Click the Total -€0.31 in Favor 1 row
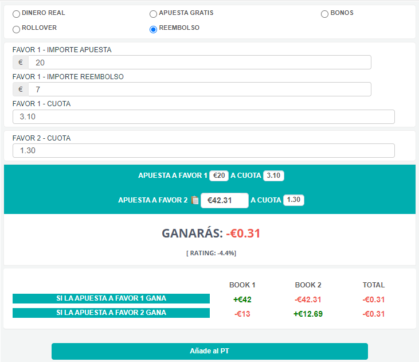 click(374, 299)
